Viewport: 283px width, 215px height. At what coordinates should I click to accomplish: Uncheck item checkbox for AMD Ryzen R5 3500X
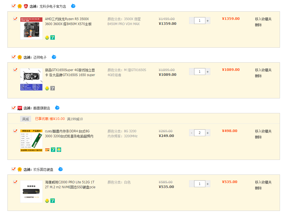point(15,19)
